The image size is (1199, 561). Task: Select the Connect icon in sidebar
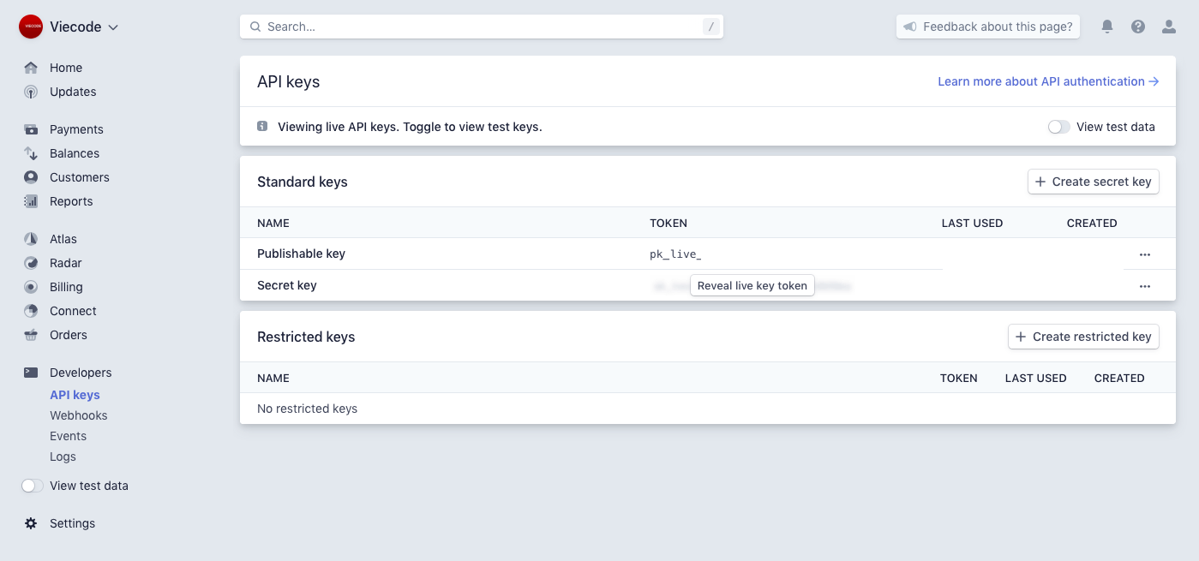click(x=31, y=311)
